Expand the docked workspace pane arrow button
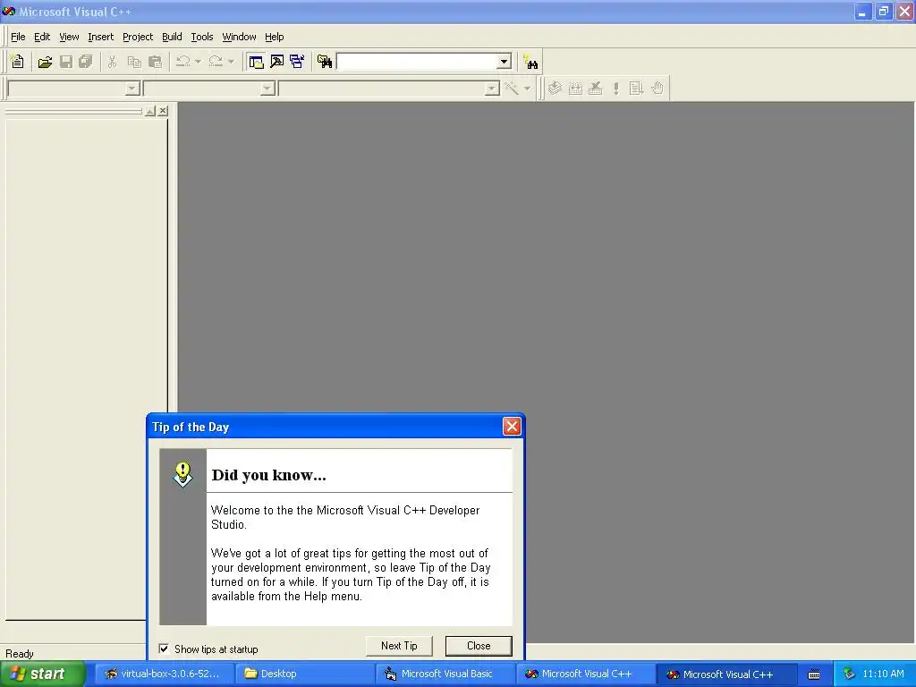Screen dimensions: 916x687 click(x=150, y=110)
